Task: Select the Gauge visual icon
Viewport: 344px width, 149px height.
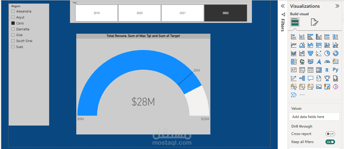Action: coord(327,62)
